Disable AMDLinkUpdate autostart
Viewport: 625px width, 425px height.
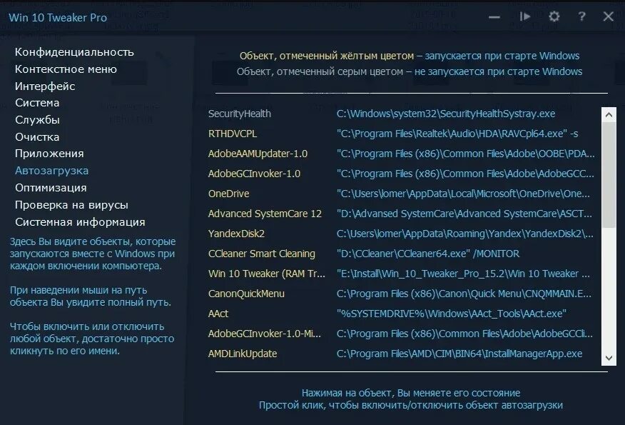click(243, 354)
